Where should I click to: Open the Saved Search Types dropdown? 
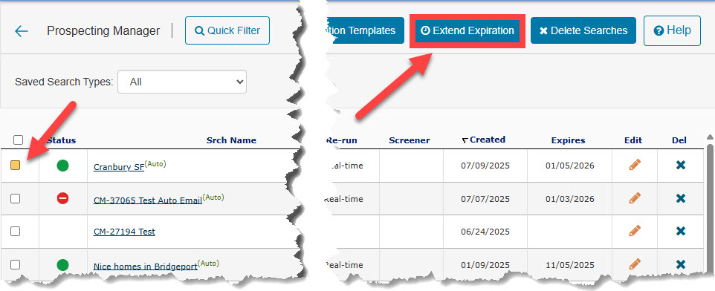tap(182, 82)
